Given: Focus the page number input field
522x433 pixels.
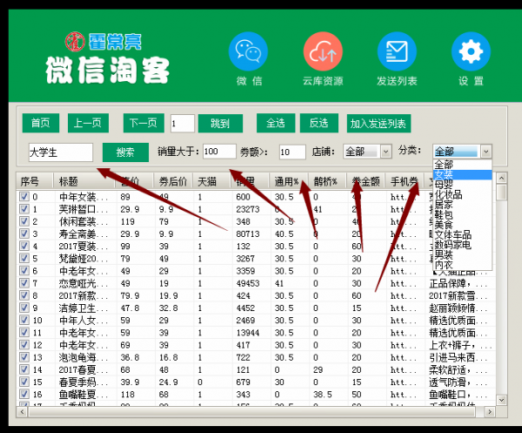Looking at the screenshot, I should 183,124.
